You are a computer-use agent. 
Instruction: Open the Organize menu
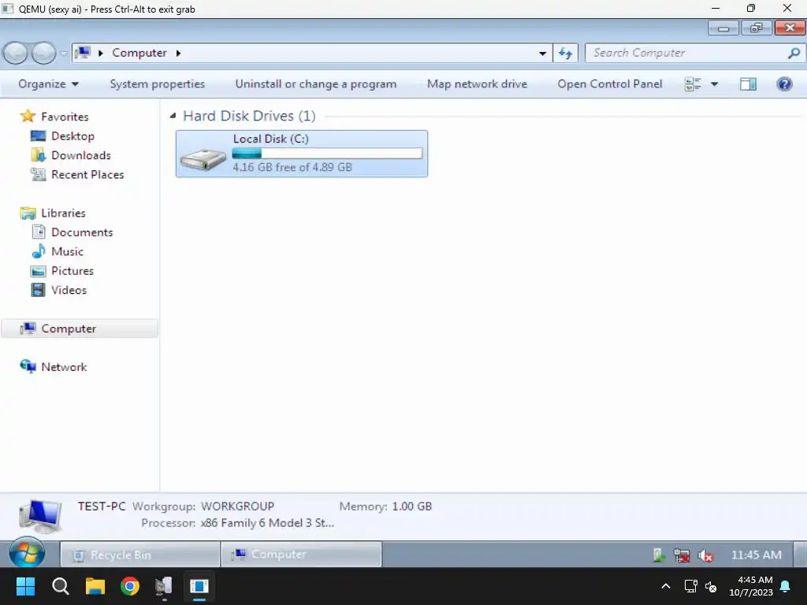click(48, 84)
